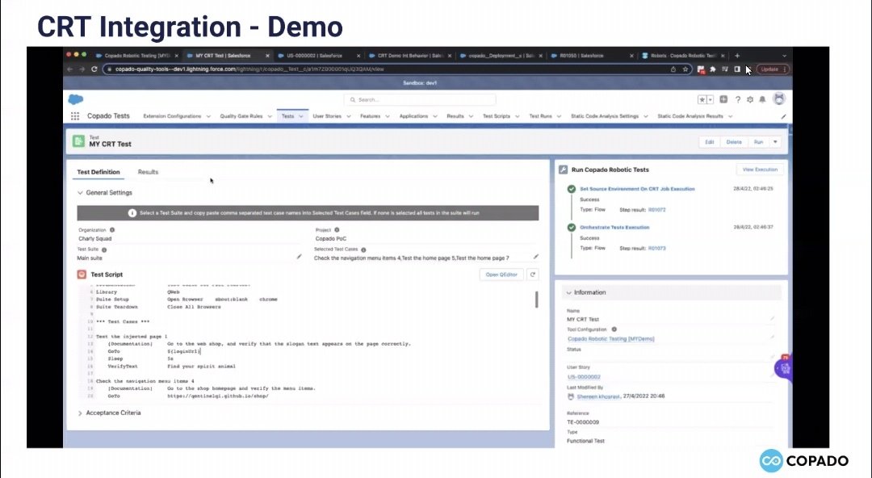Click the Salesforce cloud logo
Screen dimensions: 872x478
(76, 99)
